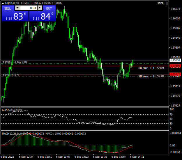182x160 pixels.
Task: Click the 1.15940 price axis label
Action: point(175,38)
